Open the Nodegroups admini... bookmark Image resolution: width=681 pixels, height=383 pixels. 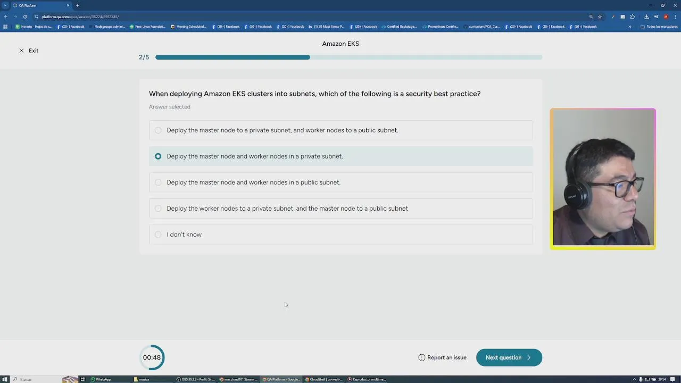click(x=107, y=27)
